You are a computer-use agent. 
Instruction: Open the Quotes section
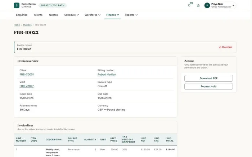pyautogui.click(x=53, y=15)
